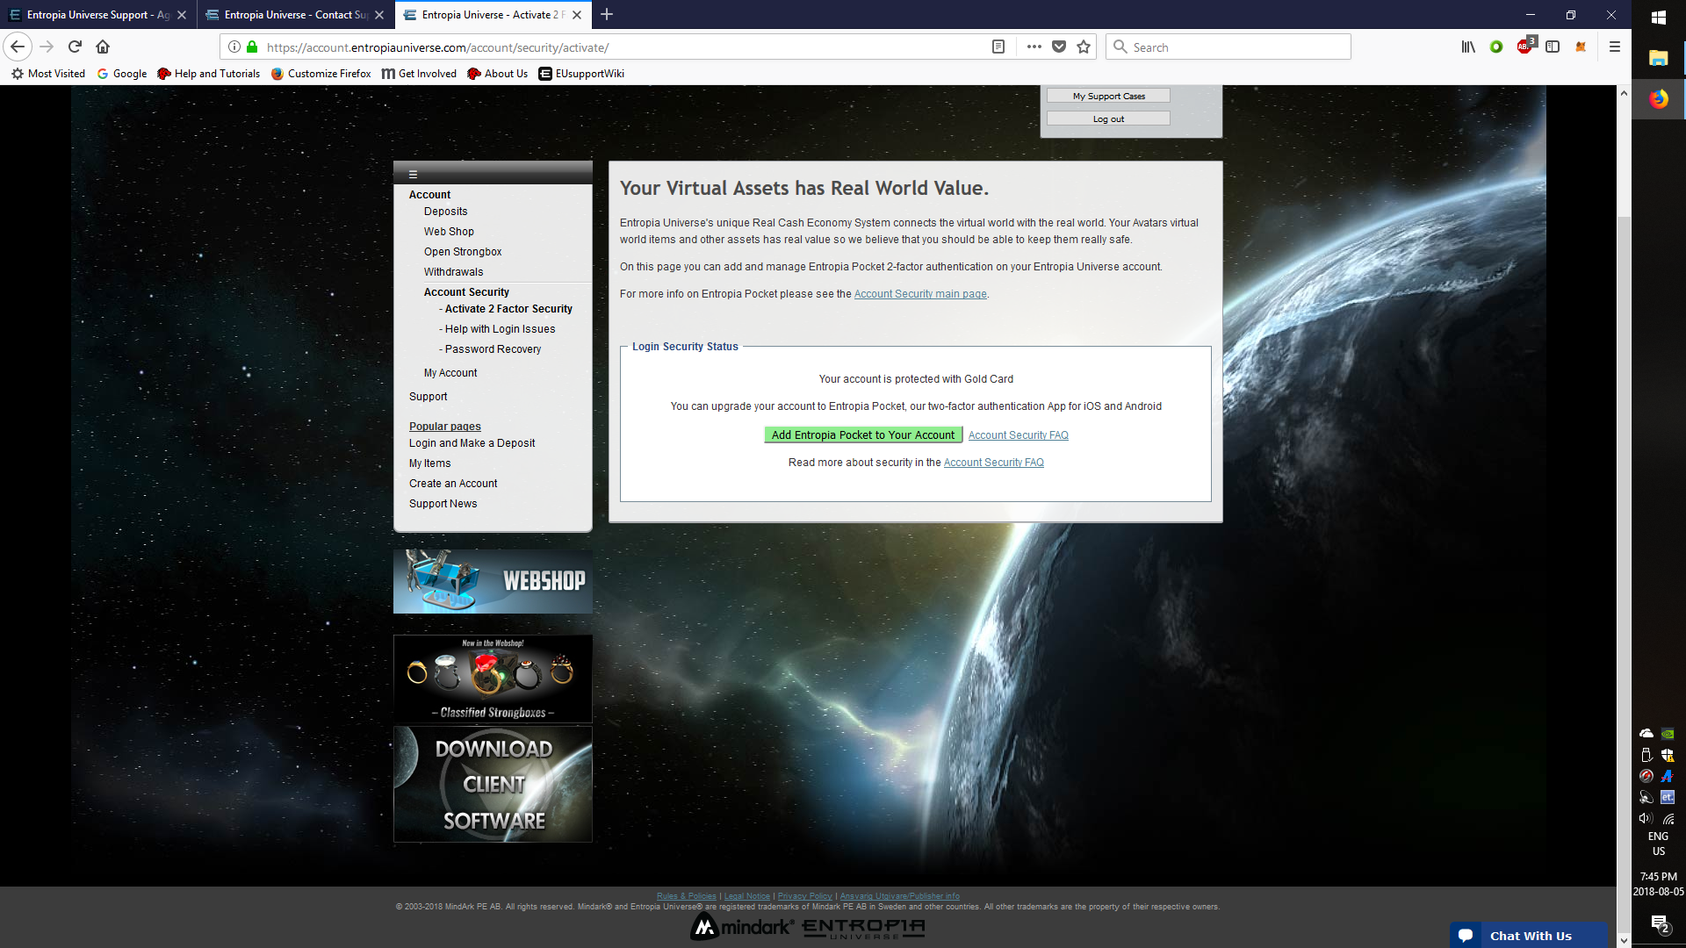Open Windows Start menu
This screenshot has height=948, width=1686.
tap(1659, 18)
